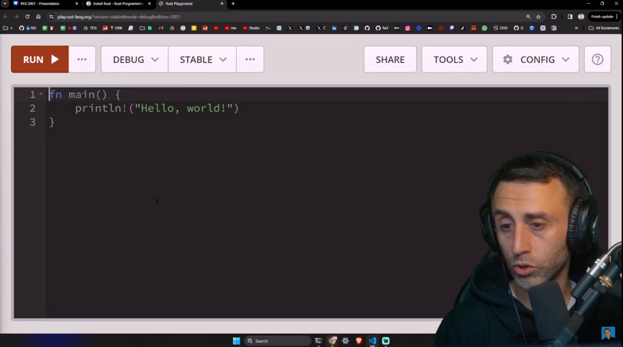
Task: Open the CONFIG dropdown
Action: (535, 59)
